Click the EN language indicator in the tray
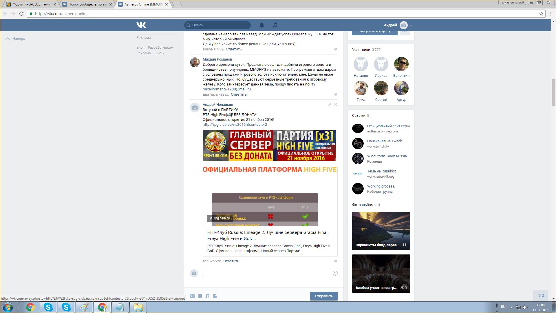Viewport: 556px width, 313px height. (x=503, y=307)
